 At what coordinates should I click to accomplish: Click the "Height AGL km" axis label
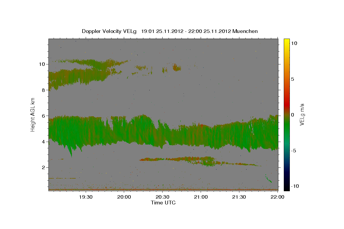[x=33, y=114]
